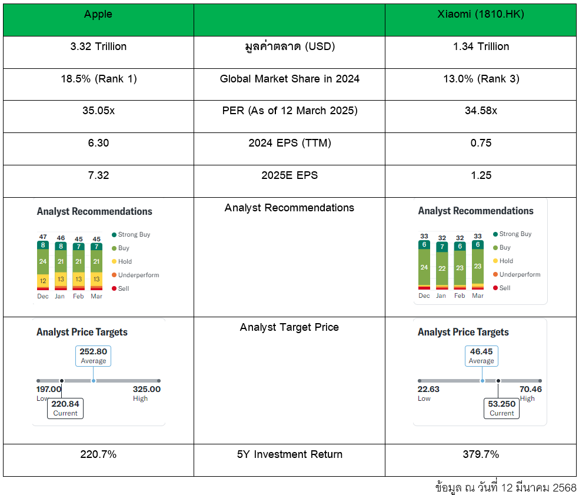Screen dimensions: 579x495
Task: Select Xiaomi's 34.58x PER value
Action: tap(481, 111)
